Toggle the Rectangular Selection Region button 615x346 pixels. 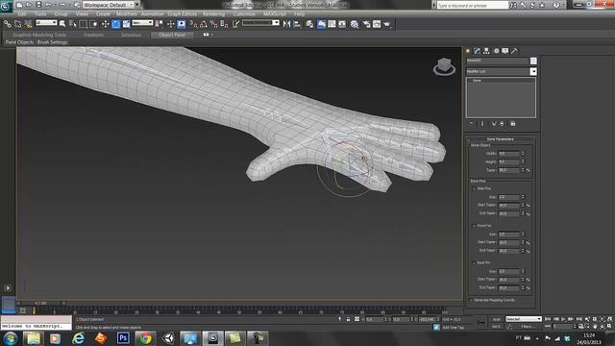[x=84, y=24]
